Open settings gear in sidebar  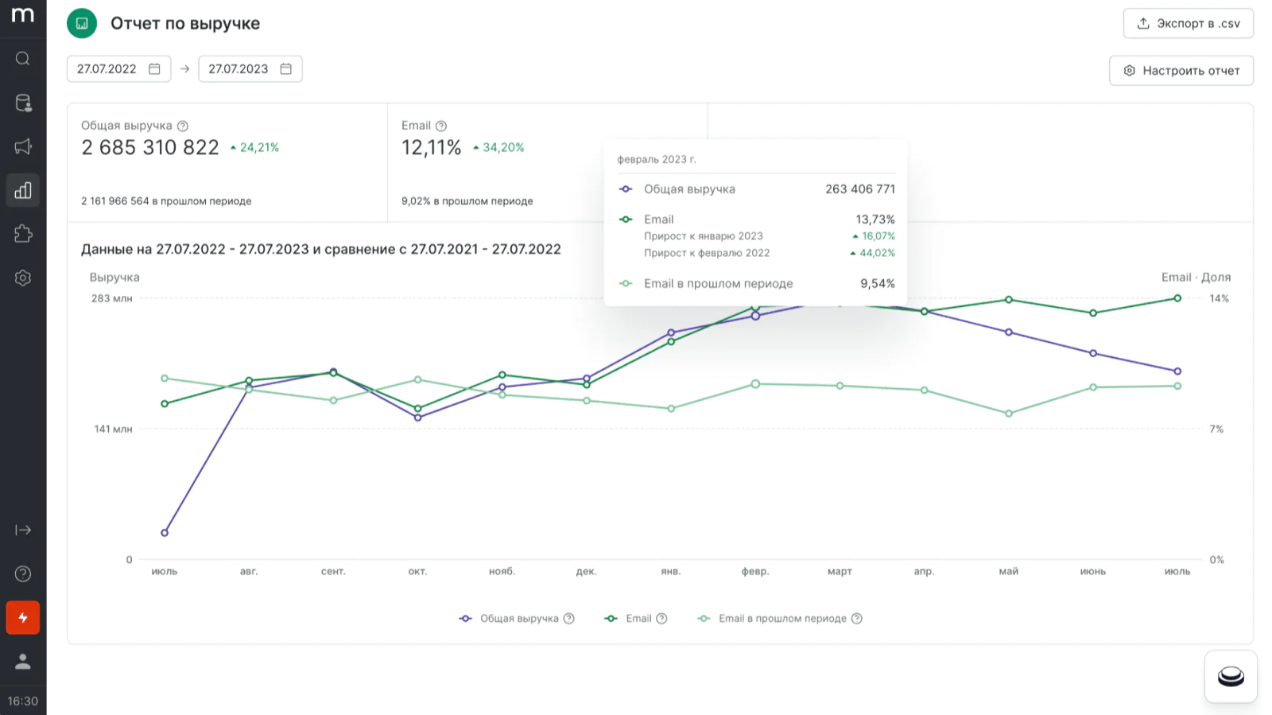[23, 278]
